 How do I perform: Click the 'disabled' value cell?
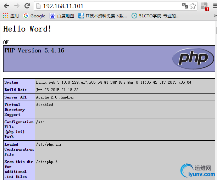tap(125, 109)
